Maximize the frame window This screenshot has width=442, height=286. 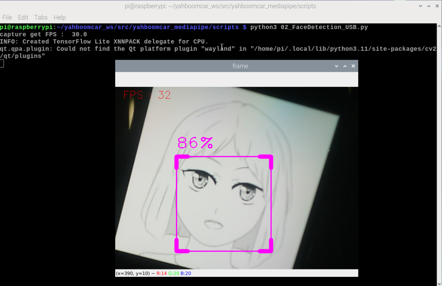coord(345,66)
